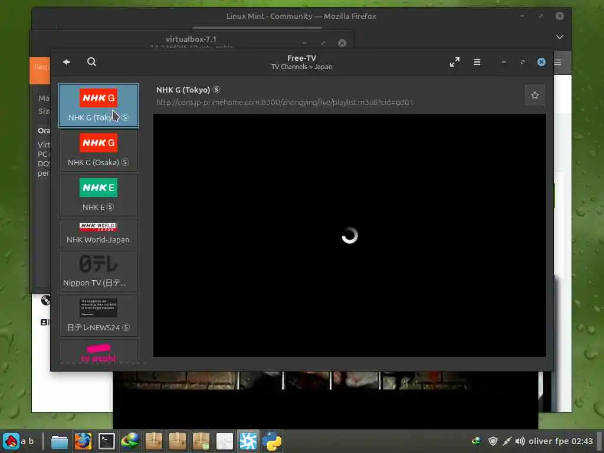Select the NHK E channel
This screenshot has height=453, width=604.
point(99,195)
